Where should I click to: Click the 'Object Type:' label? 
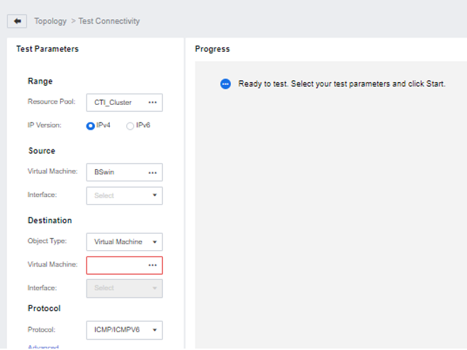coord(47,241)
